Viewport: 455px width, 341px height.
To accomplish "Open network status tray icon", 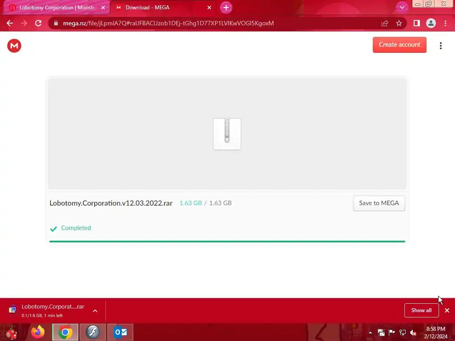I will pyautogui.click(x=403, y=333).
